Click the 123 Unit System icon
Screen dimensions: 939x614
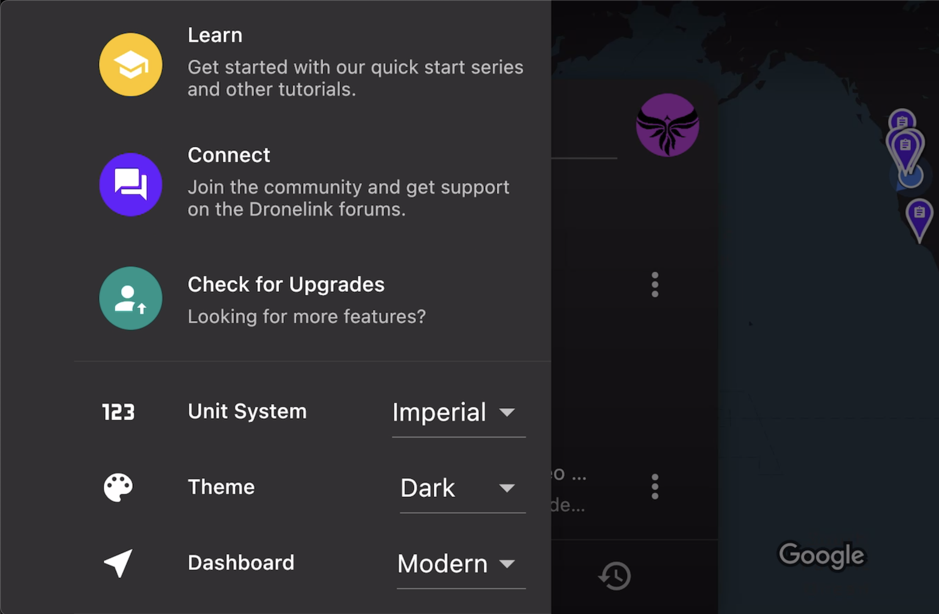click(118, 412)
